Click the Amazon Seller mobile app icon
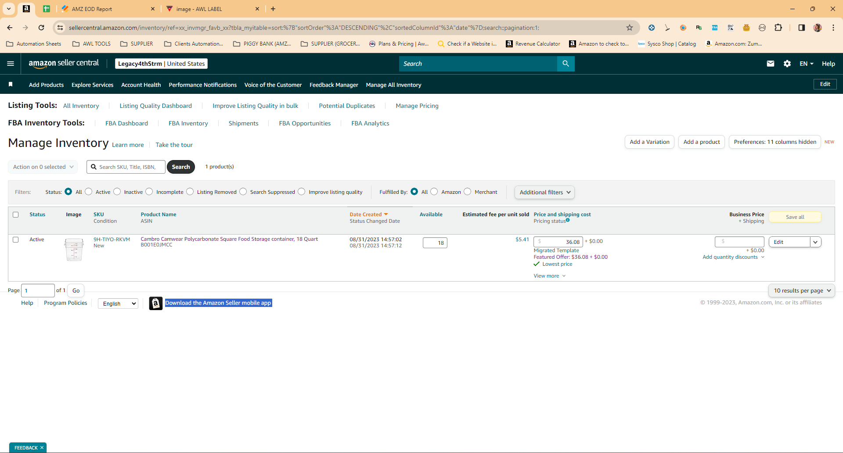843x453 pixels. (x=156, y=303)
